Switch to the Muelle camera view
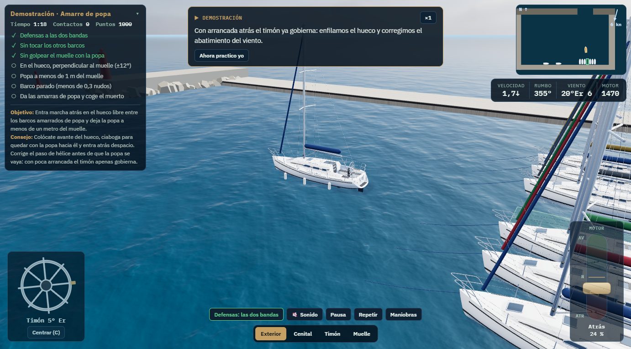The width and height of the screenshot is (631, 349). pyautogui.click(x=362, y=334)
